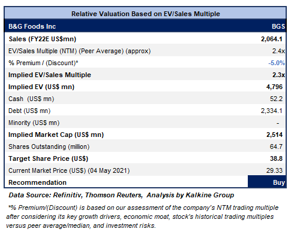Select the table title 'Relative Valuation Based on EV/Sales Multiple'
The width and height of the screenshot is (294, 238).
pyautogui.click(x=146, y=14)
